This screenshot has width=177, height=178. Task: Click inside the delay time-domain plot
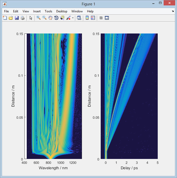pyautogui.click(x=129, y=96)
